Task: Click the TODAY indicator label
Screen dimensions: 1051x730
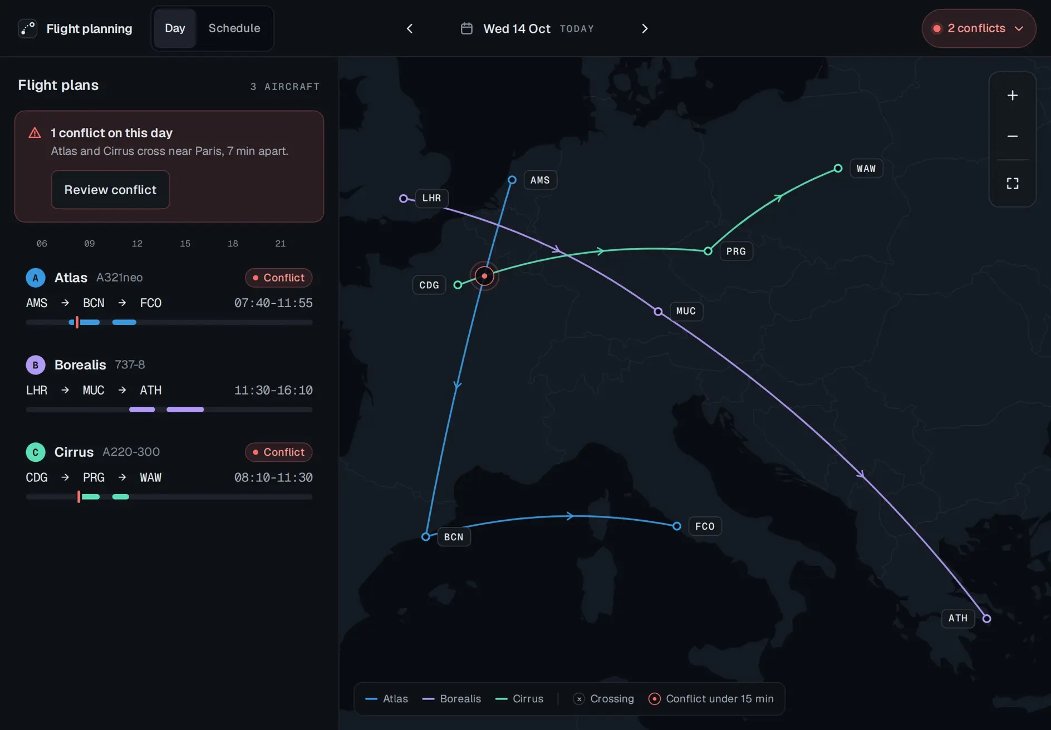Action: pos(577,29)
